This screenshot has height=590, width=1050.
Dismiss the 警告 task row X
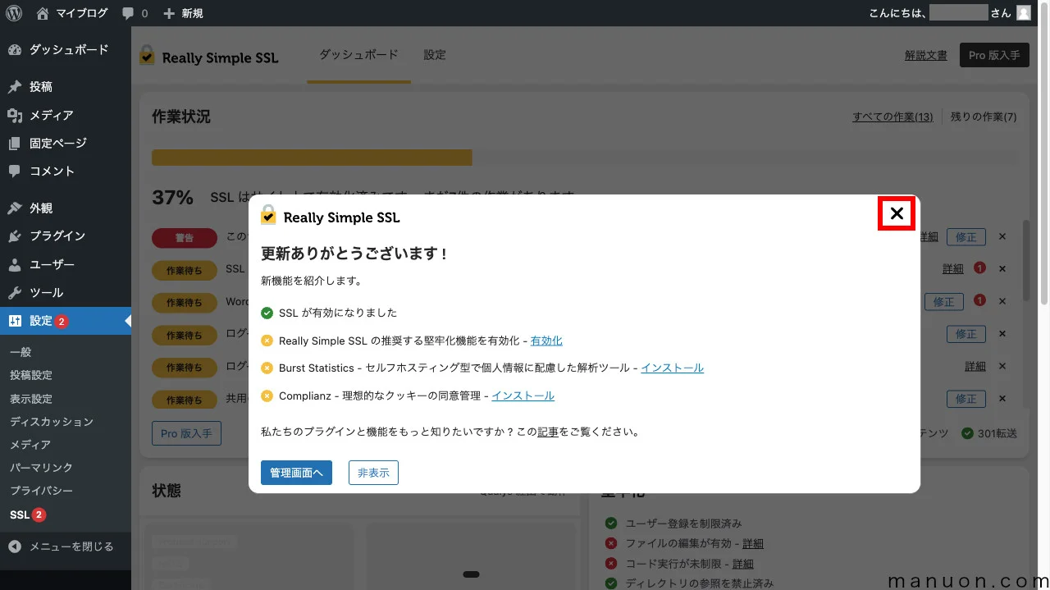(1002, 236)
